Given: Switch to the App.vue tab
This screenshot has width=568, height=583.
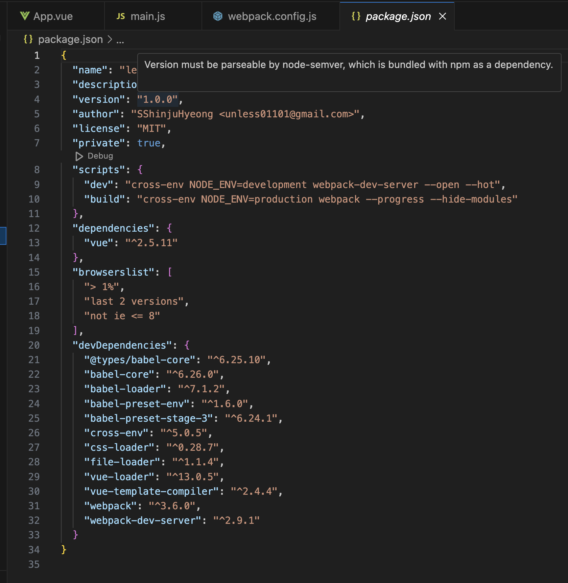Looking at the screenshot, I should click(x=56, y=16).
